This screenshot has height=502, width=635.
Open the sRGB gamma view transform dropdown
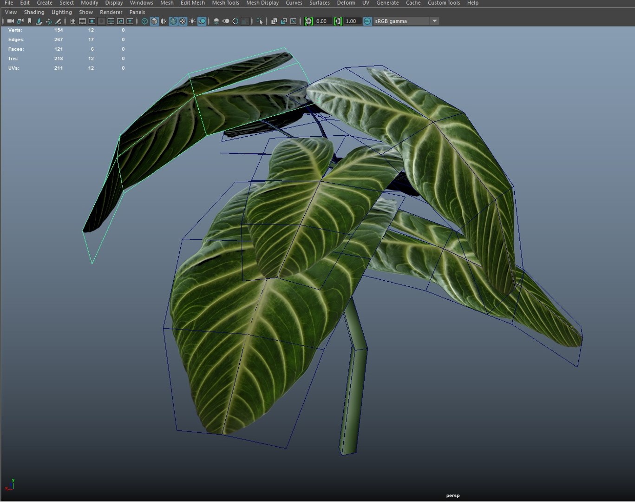point(406,21)
